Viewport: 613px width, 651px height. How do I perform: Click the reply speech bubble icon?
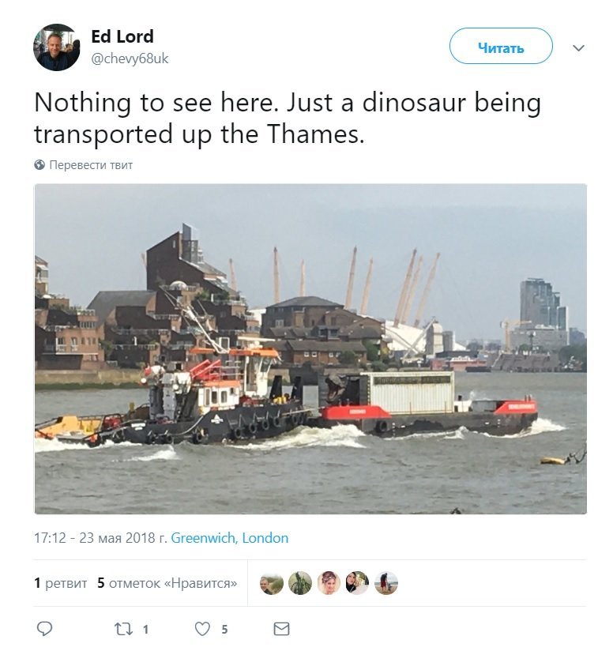pyautogui.click(x=44, y=629)
